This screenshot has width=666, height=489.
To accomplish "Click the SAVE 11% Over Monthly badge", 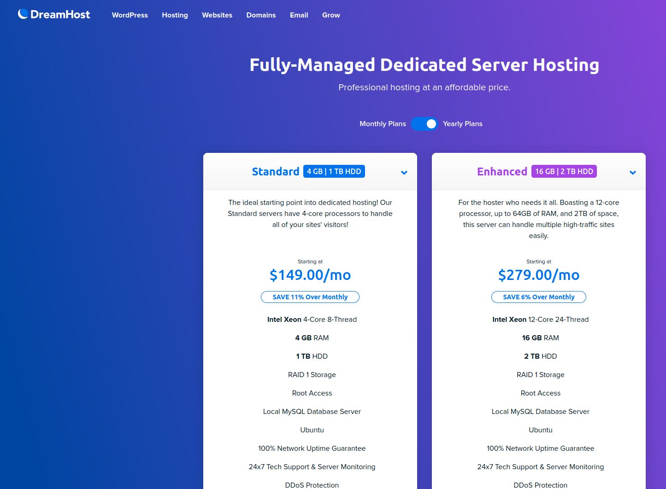I will [x=310, y=297].
